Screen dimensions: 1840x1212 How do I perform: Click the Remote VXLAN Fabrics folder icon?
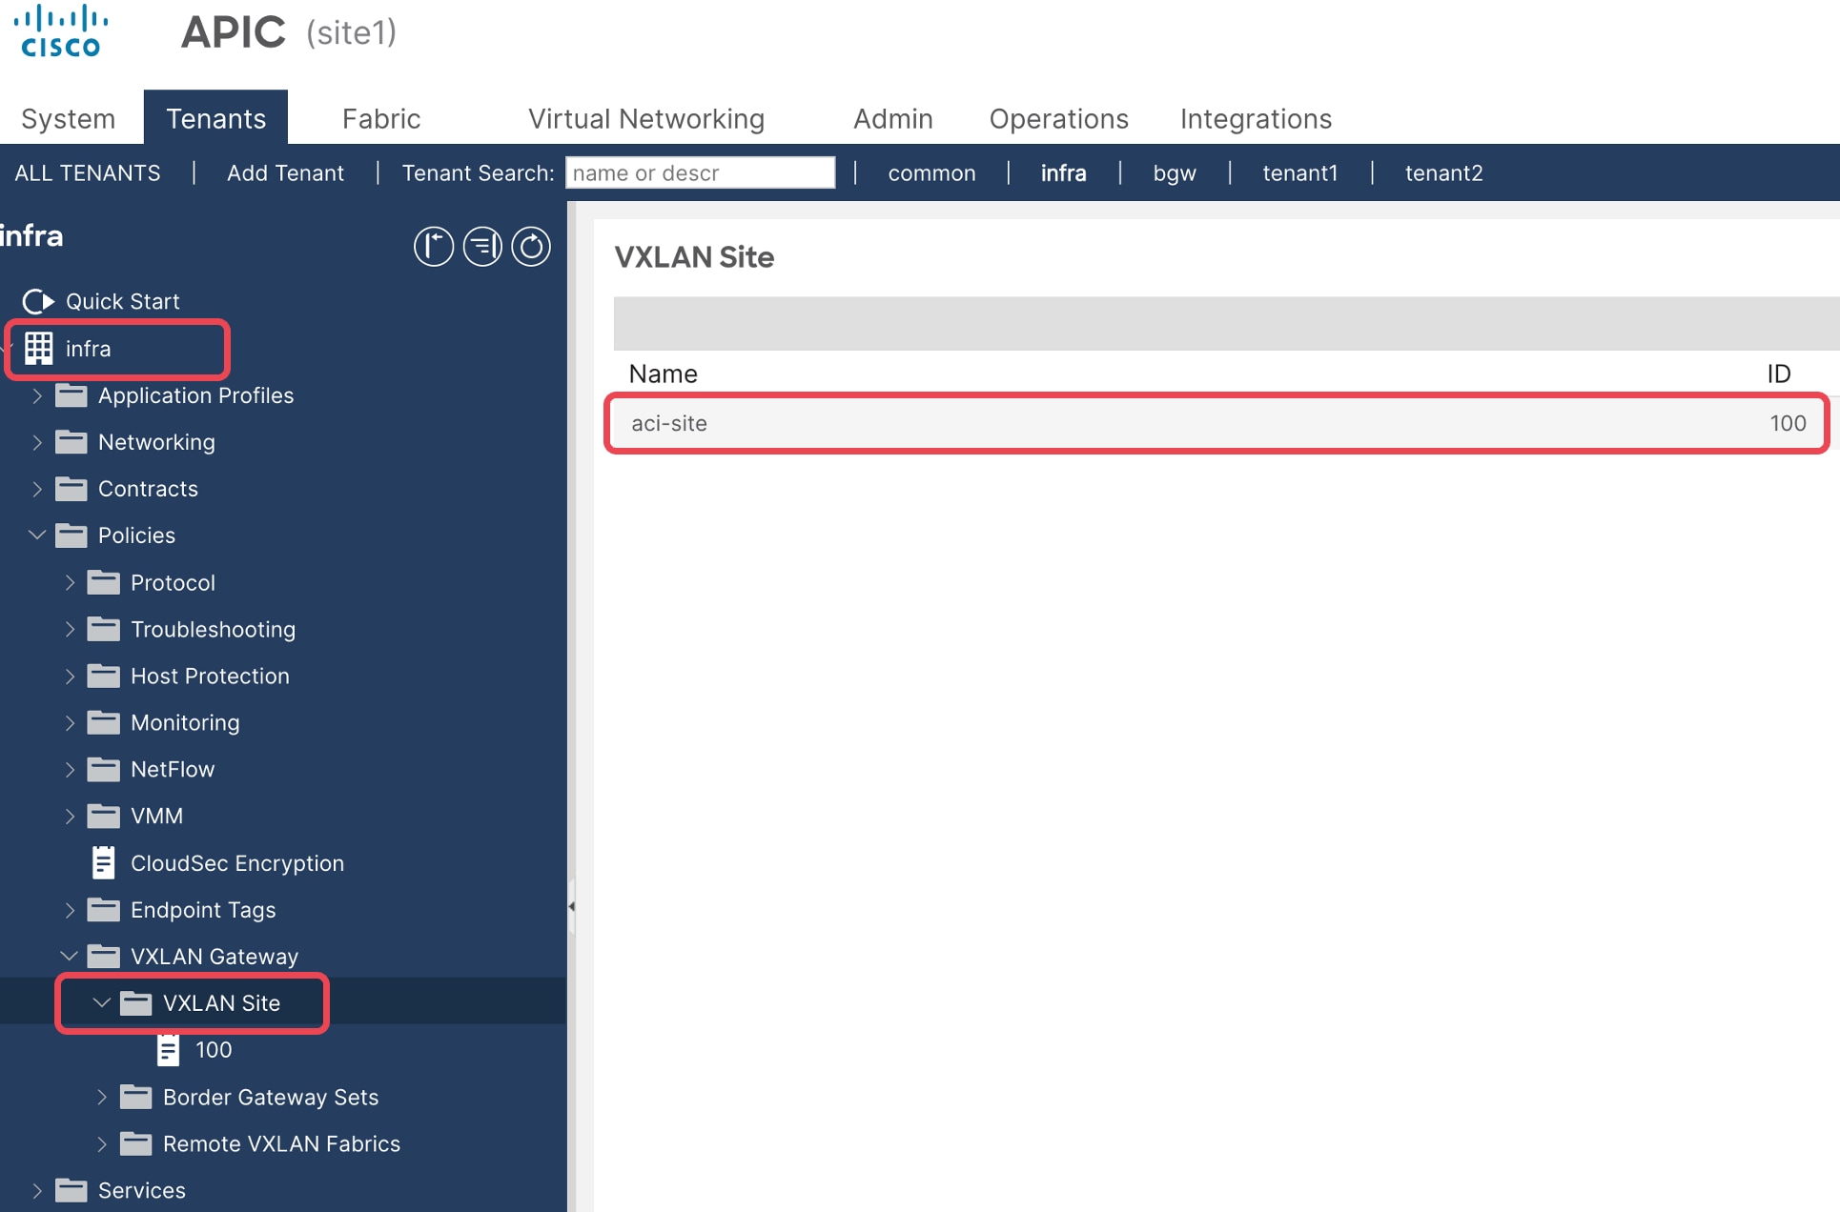tap(136, 1143)
